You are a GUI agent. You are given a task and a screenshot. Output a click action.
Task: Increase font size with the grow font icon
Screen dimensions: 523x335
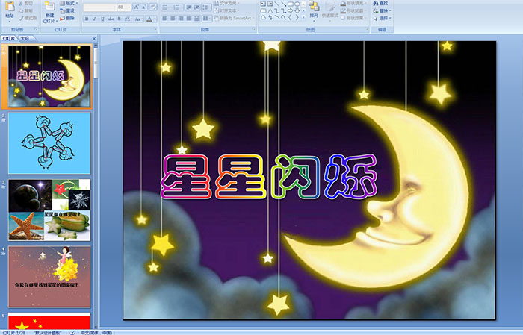coord(137,7)
